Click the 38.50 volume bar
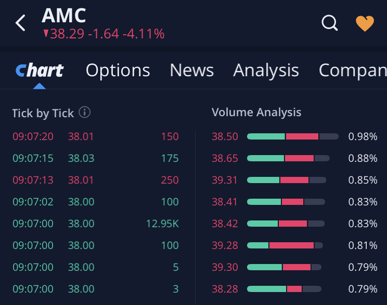 coord(292,137)
